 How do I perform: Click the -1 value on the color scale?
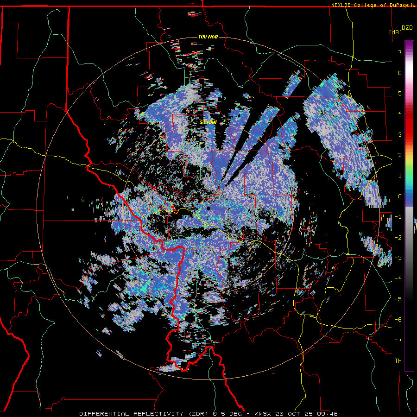click(x=398, y=217)
